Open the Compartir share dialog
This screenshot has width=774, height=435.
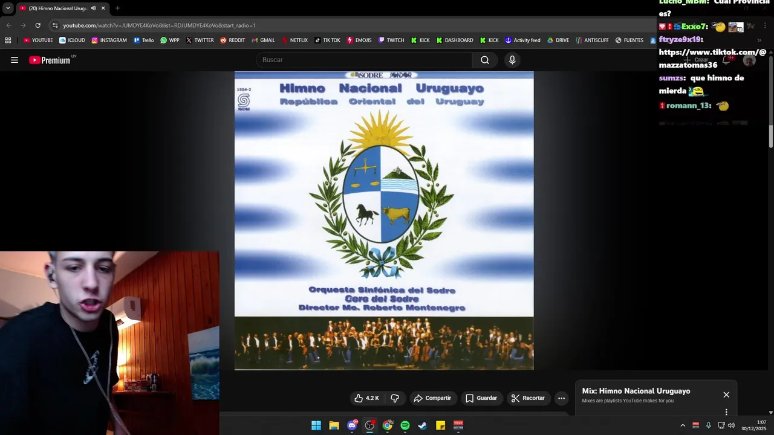tap(432, 398)
